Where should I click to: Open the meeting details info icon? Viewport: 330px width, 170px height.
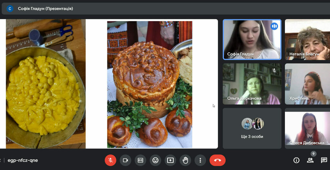pos(296,160)
